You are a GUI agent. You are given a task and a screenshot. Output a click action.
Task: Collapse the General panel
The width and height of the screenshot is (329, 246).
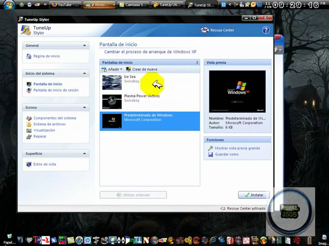pos(84,45)
